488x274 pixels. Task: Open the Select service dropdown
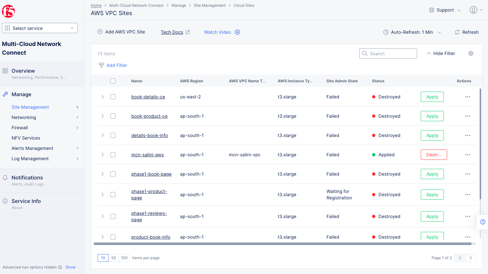(x=40, y=28)
